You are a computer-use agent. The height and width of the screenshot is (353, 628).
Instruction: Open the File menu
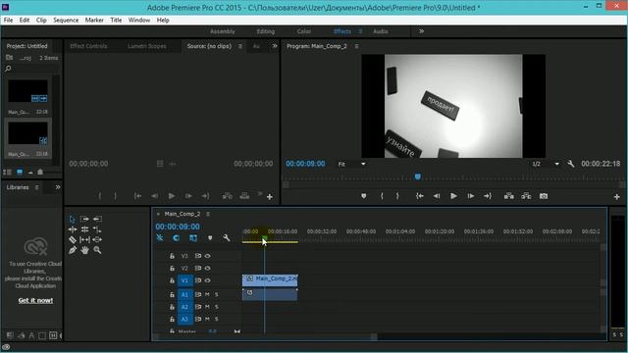pyautogui.click(x=8, y=20)
